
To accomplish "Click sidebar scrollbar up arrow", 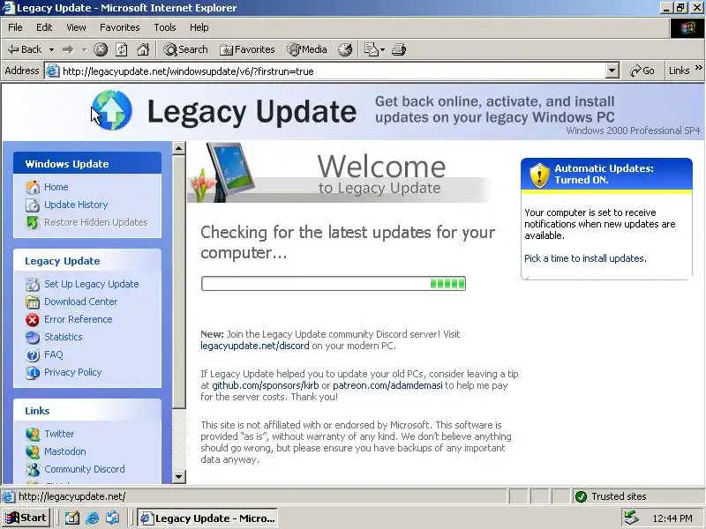I will coord(179,148).
